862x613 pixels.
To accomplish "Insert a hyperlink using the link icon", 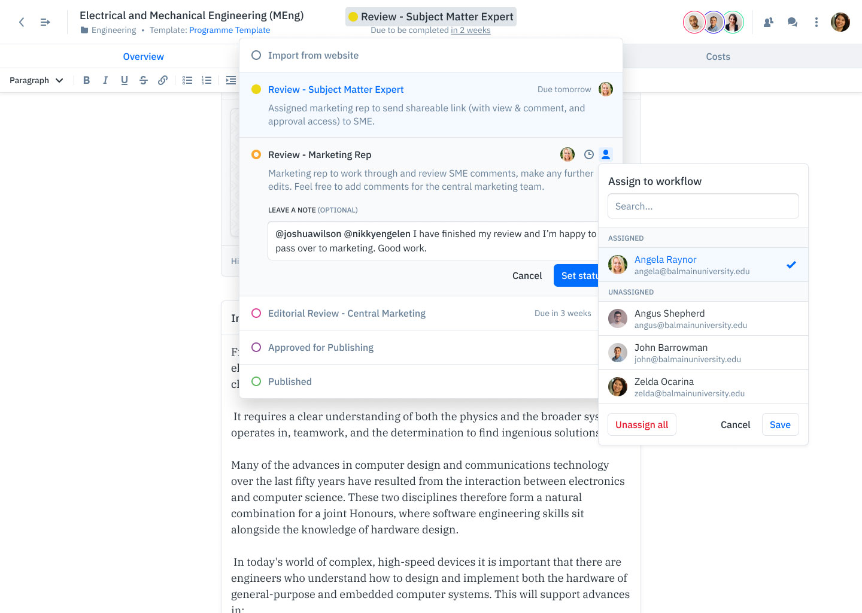I will pyautogui.click(x=163, y=80).
